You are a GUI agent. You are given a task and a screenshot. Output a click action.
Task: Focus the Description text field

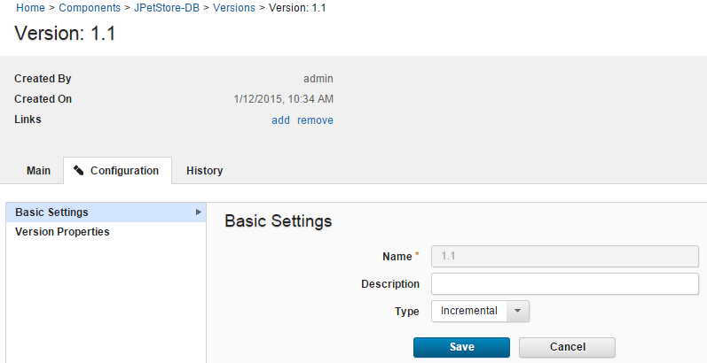pyautogui.click(x=564, y=283)
